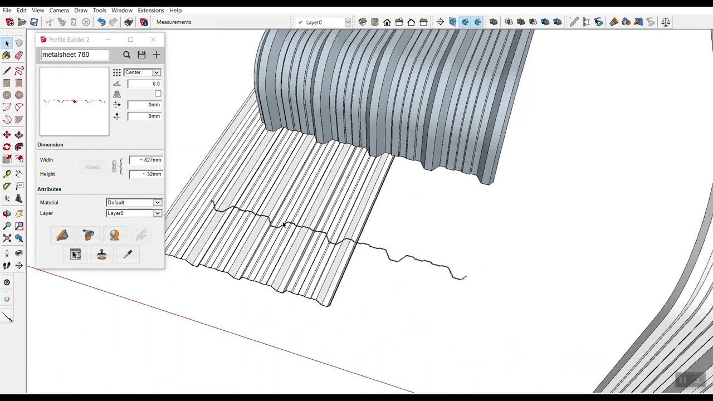Add new profile with plus icon
Screen dimensions: 713x401
(x=156, y=55)
